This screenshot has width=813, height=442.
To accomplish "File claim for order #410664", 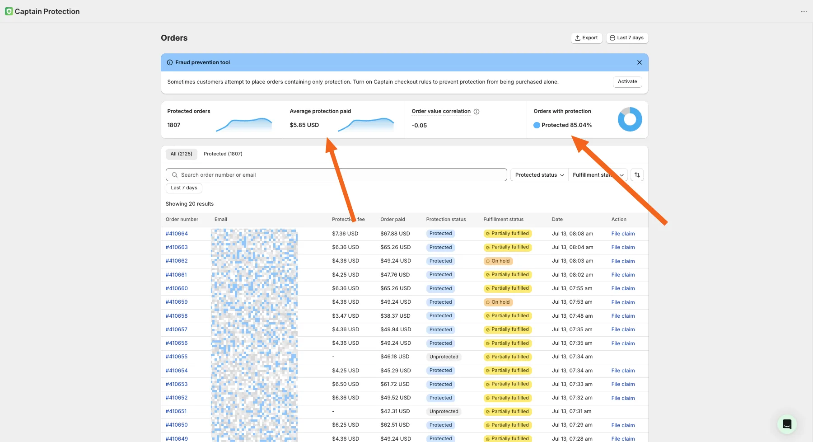I will 623,234.
